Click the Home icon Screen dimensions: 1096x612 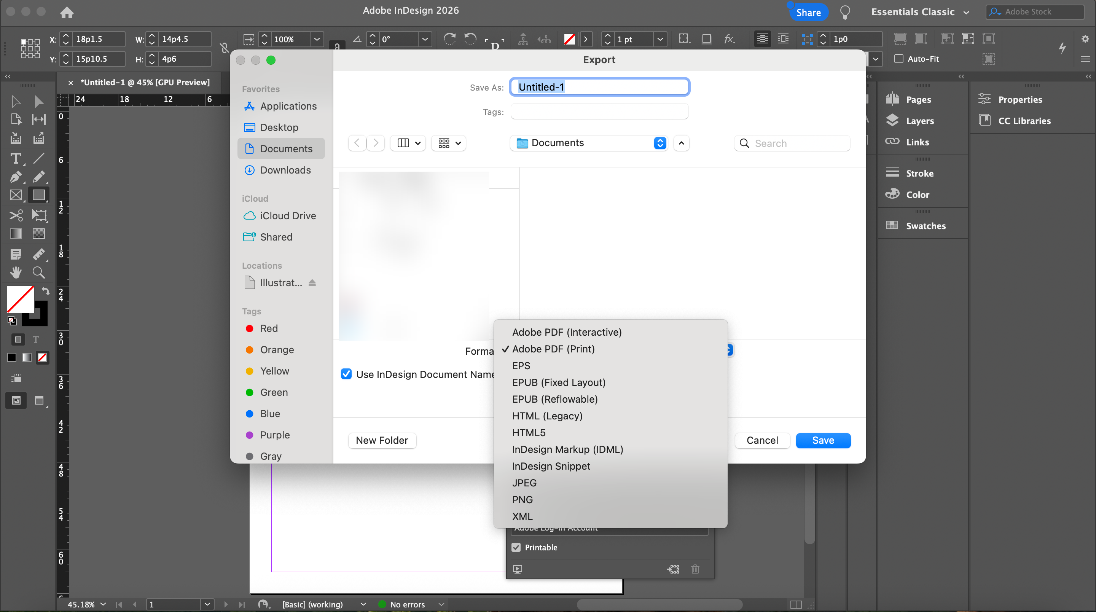tap(67, 12)
